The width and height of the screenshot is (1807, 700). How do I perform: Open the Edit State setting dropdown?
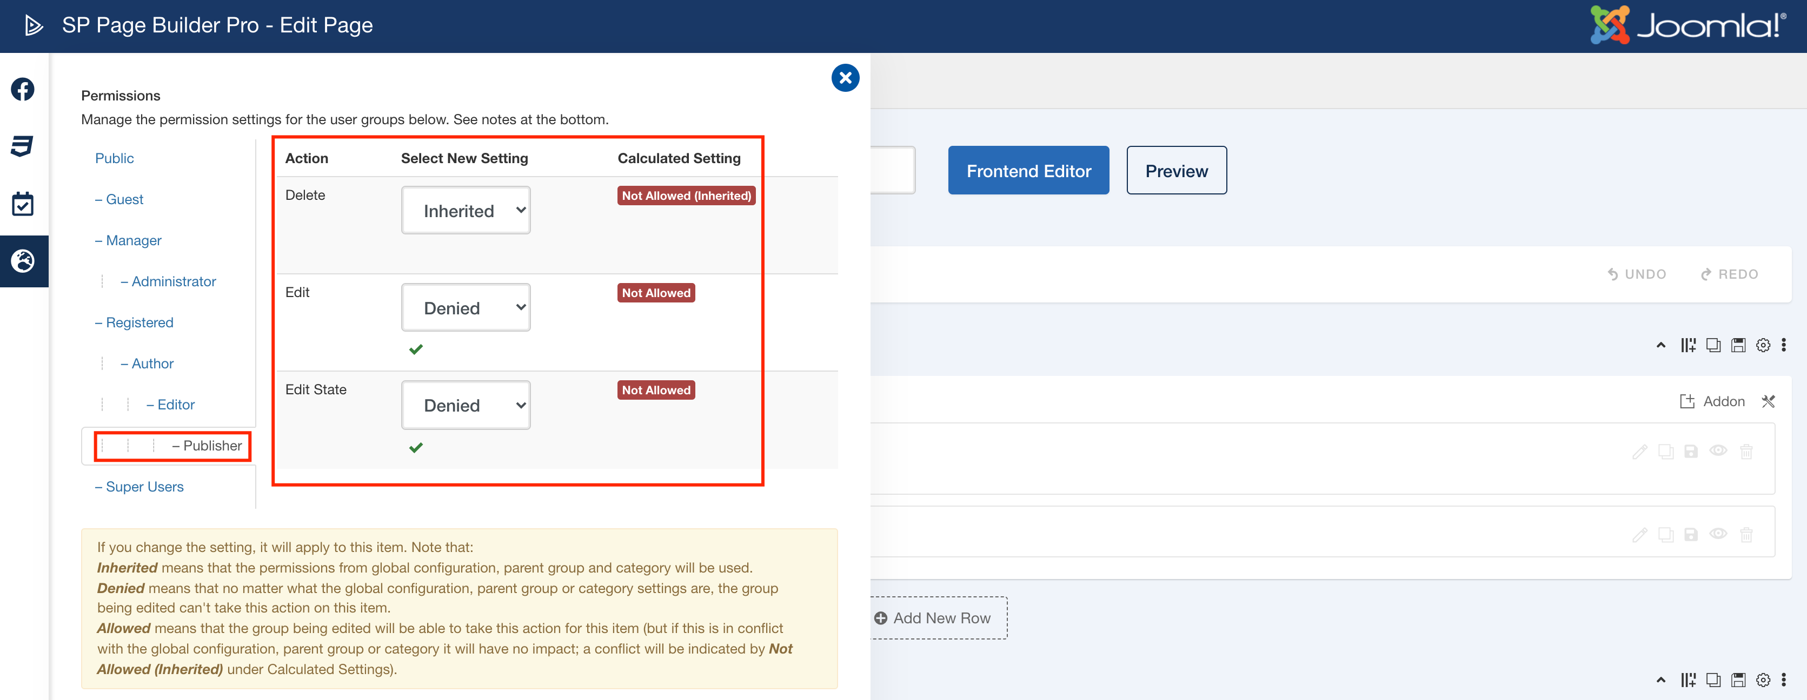tap(466, 405)
